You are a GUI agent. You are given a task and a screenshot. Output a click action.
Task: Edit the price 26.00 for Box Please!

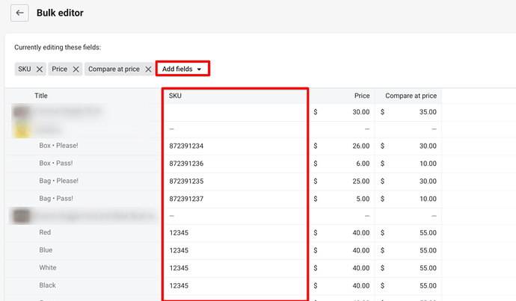click(x=342, y=146)
